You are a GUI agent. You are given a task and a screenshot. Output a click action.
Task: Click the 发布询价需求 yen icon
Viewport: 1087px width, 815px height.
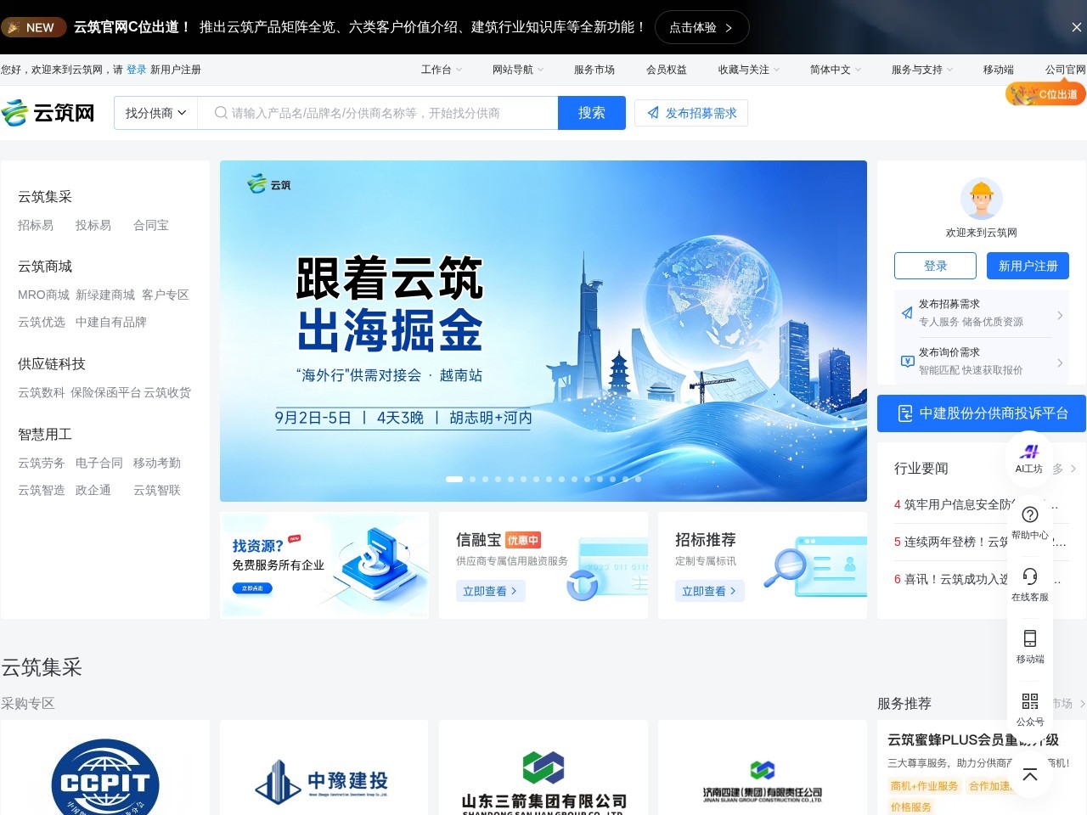[907, 361]
